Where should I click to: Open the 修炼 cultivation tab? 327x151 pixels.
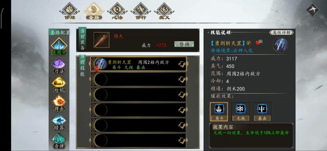coord(70,11)
